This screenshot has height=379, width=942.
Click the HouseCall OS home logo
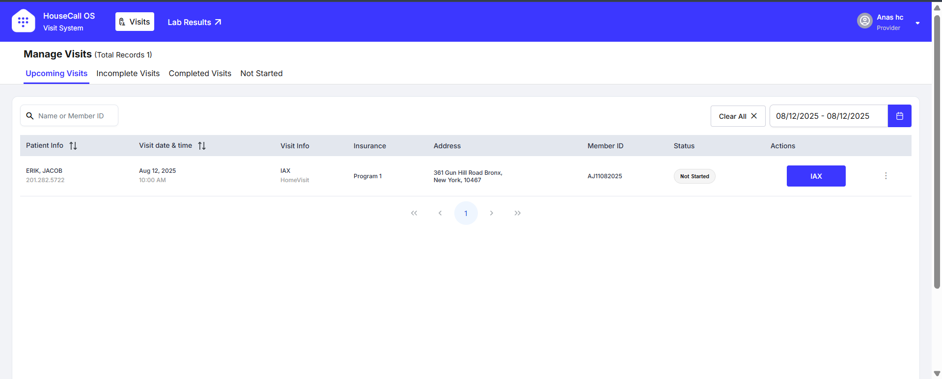pos(23,21)
